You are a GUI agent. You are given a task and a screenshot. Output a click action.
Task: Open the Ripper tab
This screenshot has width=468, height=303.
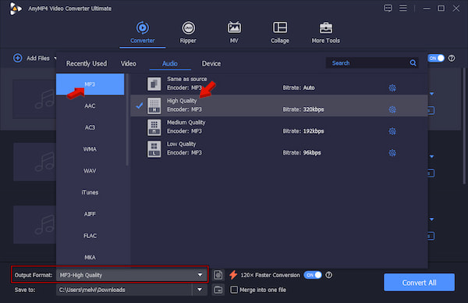(188, 33)
